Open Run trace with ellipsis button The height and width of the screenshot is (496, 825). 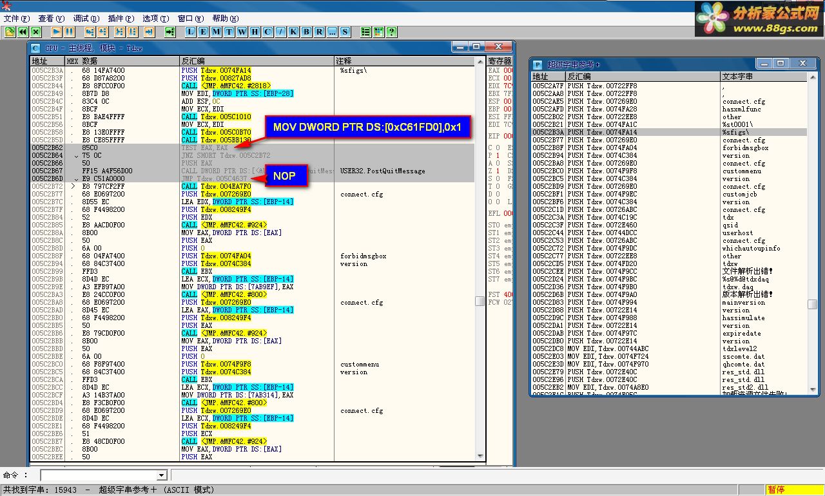click(x=333, y=32)
